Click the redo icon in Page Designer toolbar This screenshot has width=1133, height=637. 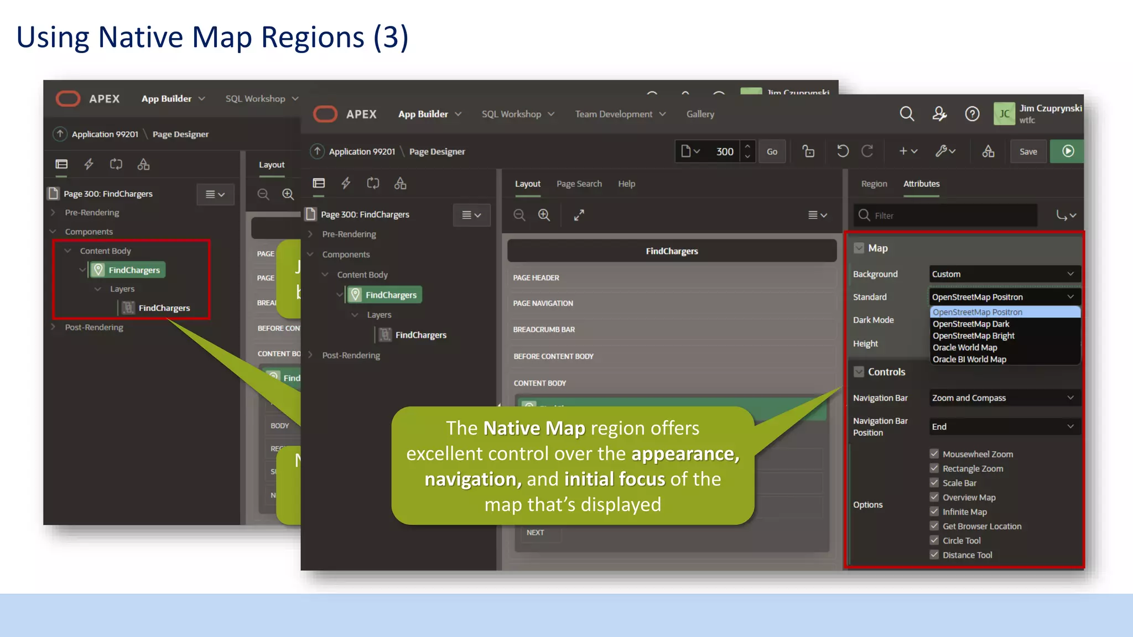click(x=867, y=151)
